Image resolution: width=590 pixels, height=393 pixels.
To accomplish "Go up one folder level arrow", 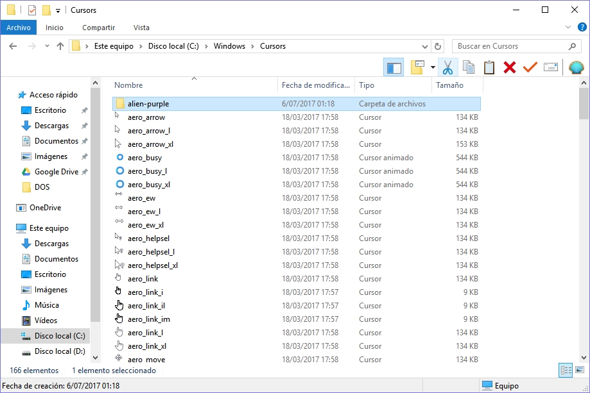I will tap(60, 46).
